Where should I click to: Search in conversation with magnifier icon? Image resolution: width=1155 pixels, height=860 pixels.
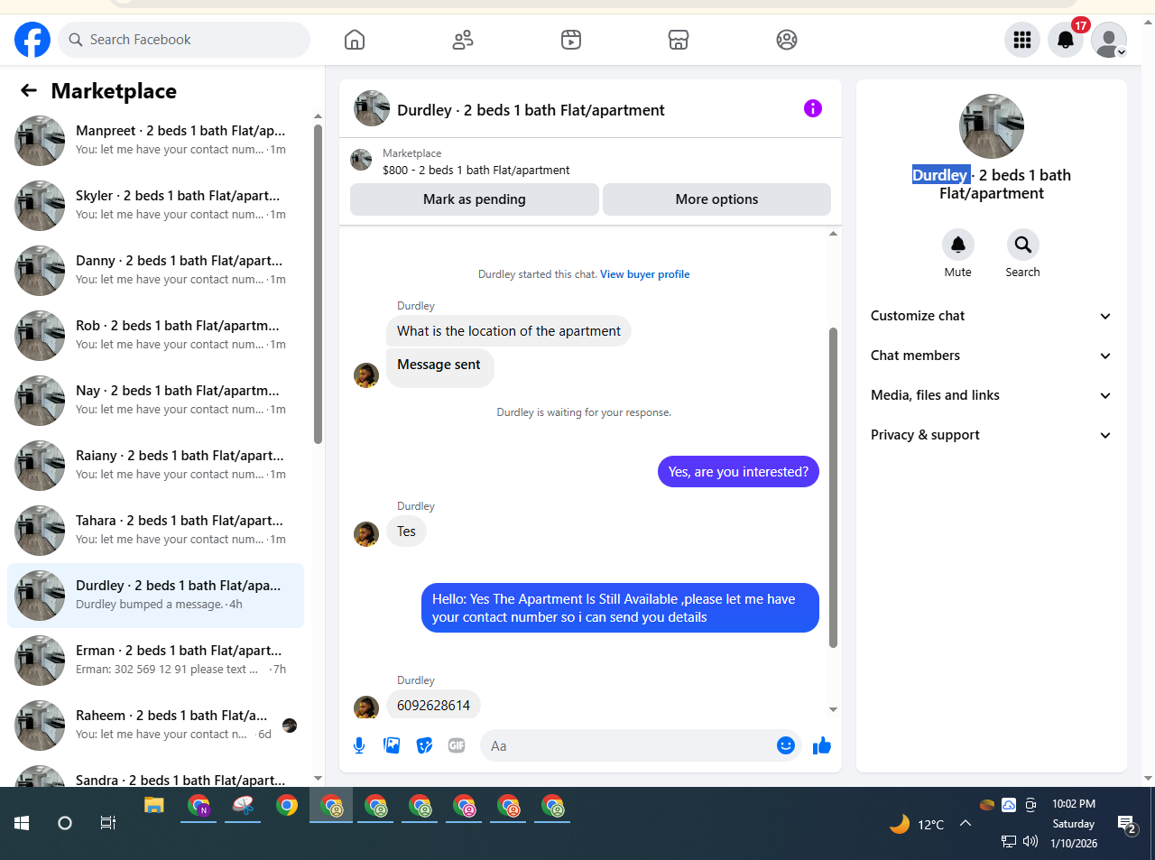point(1022,245)
